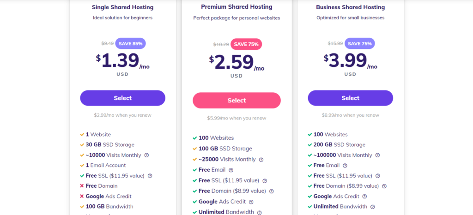The height and width of the screenshot is (215, 473).
Task: Open help icon beside Premium Unlimited Bandwidth
Action: click(x=260, y=212)
